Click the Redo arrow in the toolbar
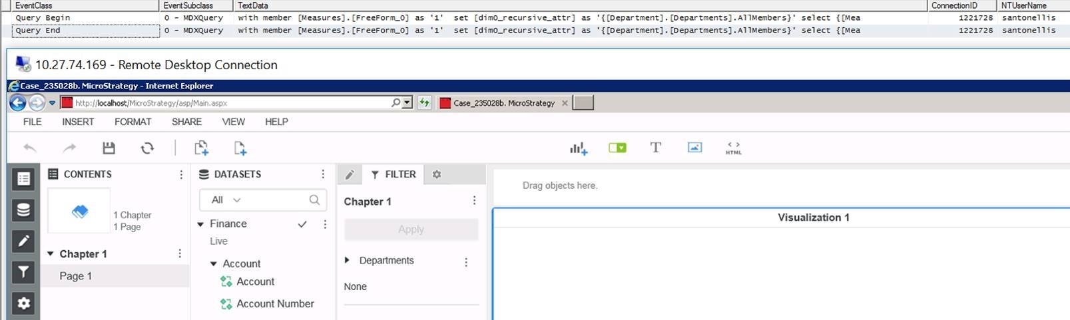The image size is (1070, 320). pyautogui.click(x=69, y=148)
